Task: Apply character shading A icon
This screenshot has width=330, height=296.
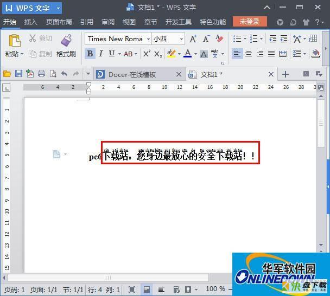Action: pos(204,54)
